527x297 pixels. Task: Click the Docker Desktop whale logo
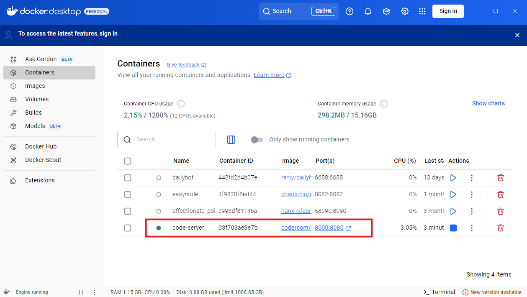point(12,11)
